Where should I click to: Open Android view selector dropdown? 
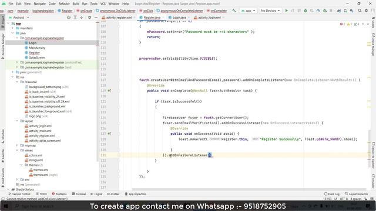[19, 18]
